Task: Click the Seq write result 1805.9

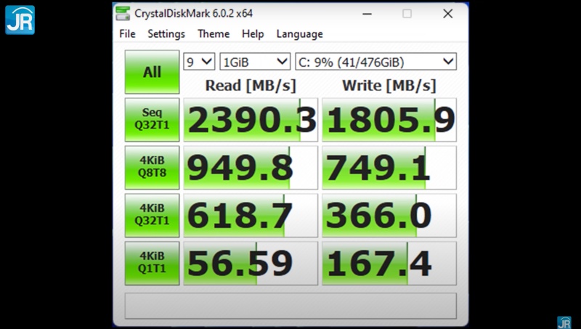Action: tap(389, 120)
